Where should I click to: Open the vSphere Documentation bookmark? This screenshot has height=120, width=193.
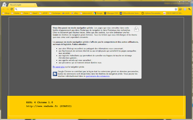151,13
